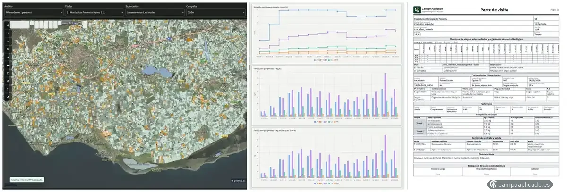Image resolution: width=567 pixels, height=192 pixels.
Task: Toggle N series in kg/ha chart legend
Action: pos(316,122)
